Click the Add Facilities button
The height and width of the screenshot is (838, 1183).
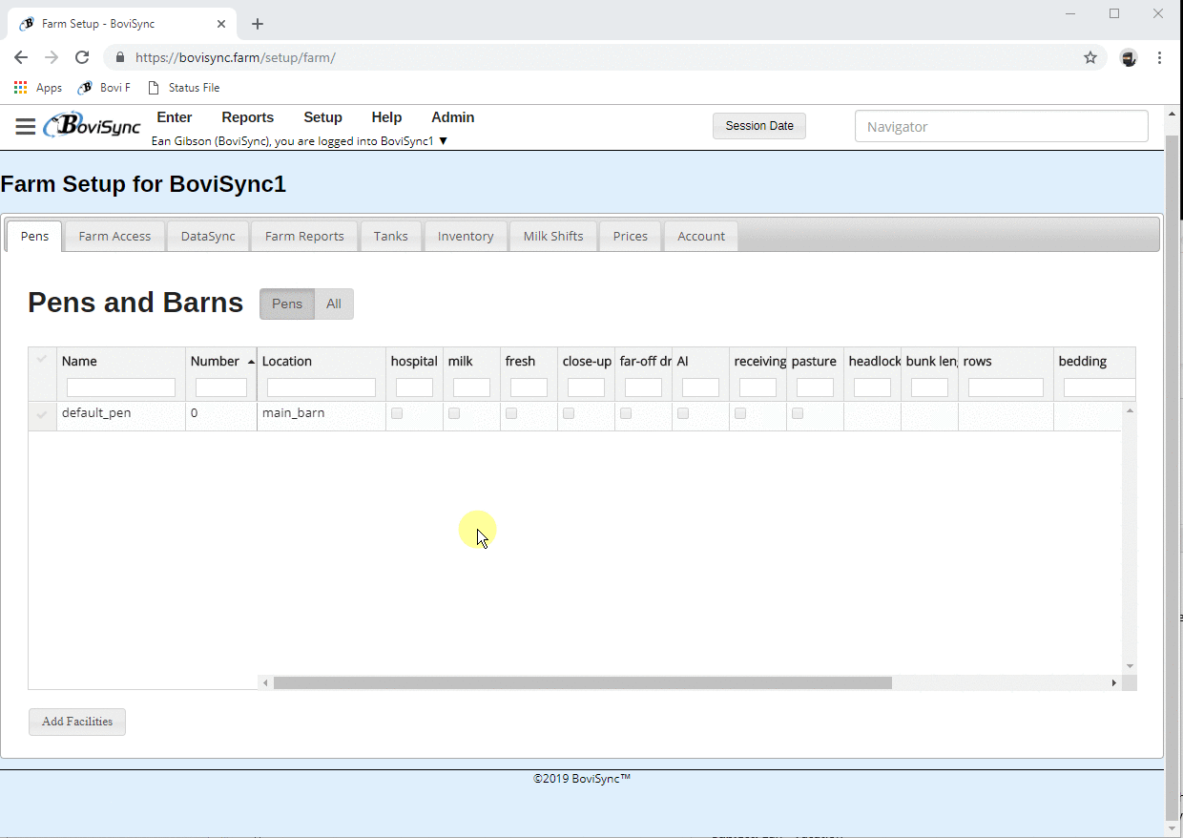click(x=77, y=722)
